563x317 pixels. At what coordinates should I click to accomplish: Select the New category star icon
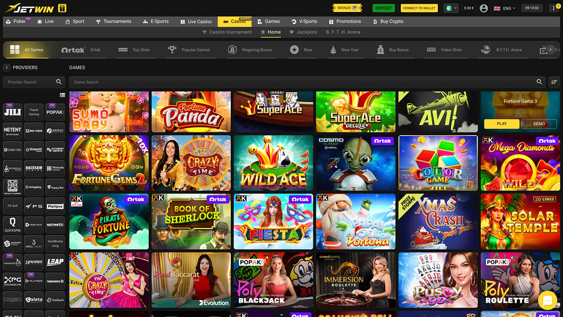[x=295, y=50]
